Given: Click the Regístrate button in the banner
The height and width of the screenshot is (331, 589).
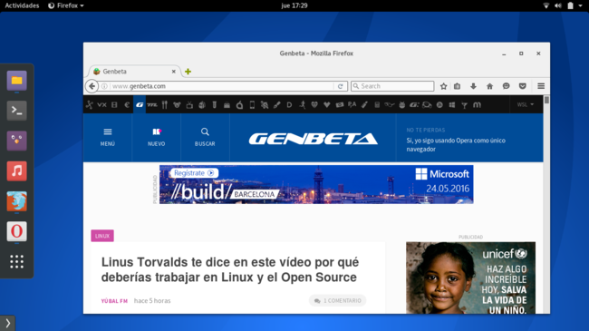Looking at the screenshot, I should [194, 173].
